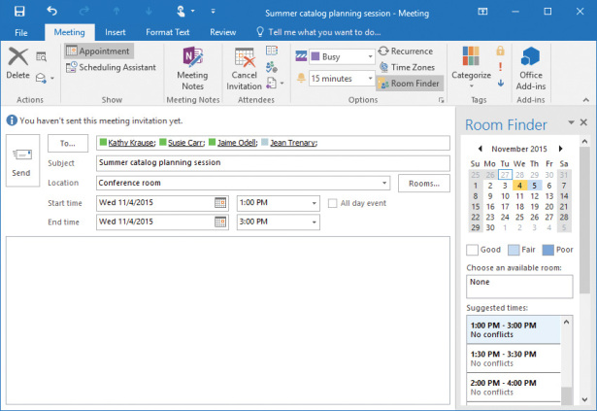This screenshot has height=411, width=597.
Task: Open the Format Text tab
Action: tap(166, 32)
